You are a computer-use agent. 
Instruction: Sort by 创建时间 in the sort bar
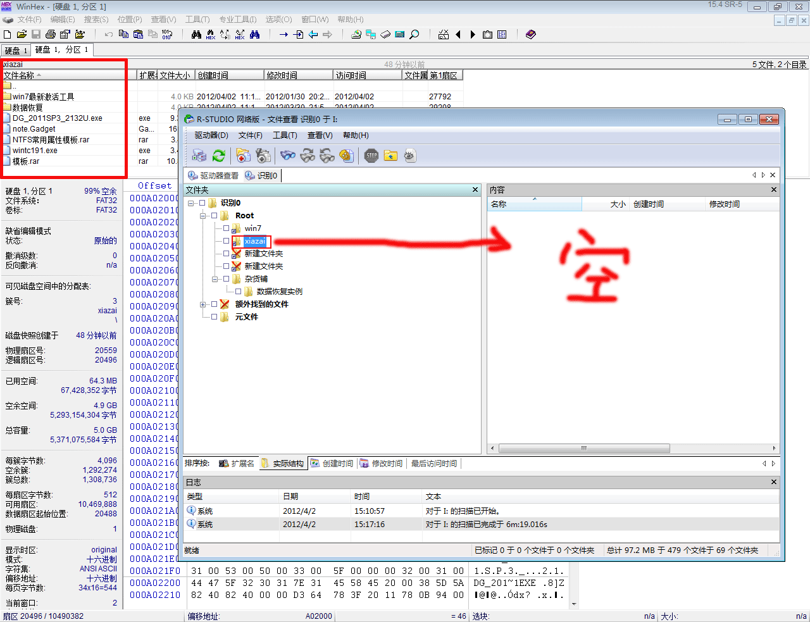tap(332, 464)
